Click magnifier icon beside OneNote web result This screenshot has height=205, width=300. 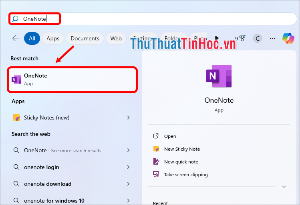16,150
